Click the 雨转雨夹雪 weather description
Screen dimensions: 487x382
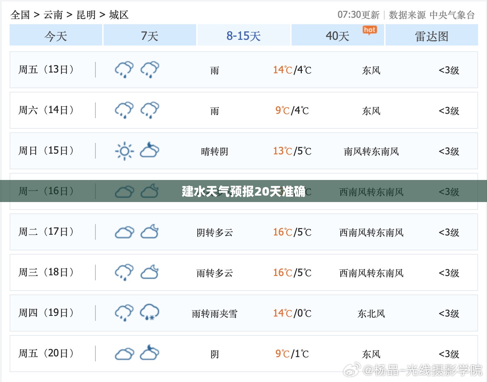click(x=215, y=314)
